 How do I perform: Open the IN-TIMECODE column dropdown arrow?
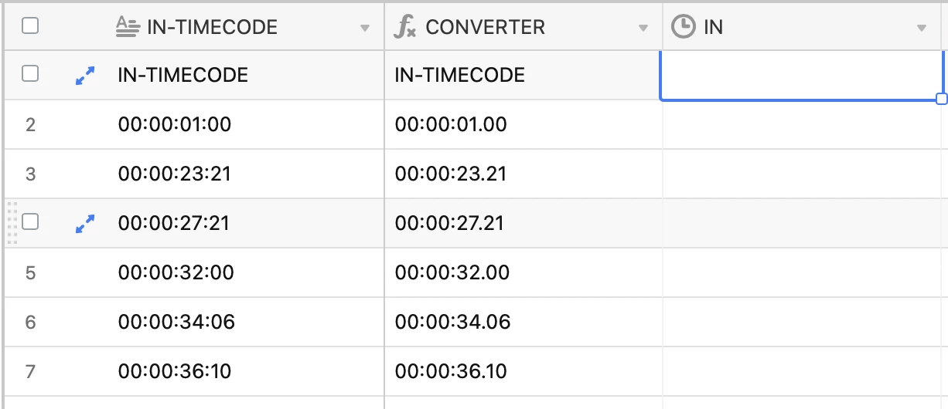[x=365, y=29]
